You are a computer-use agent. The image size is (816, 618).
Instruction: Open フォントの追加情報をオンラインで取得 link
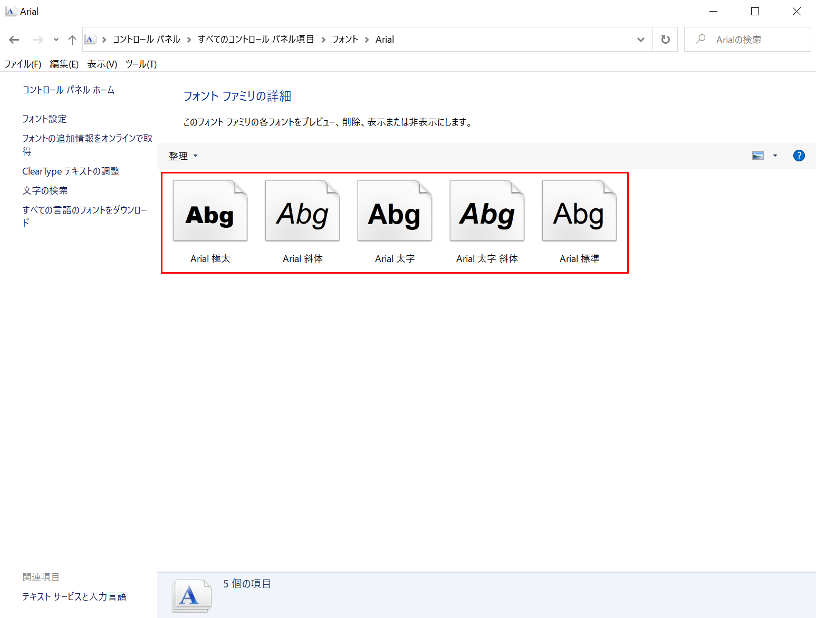tap(87, 144)
